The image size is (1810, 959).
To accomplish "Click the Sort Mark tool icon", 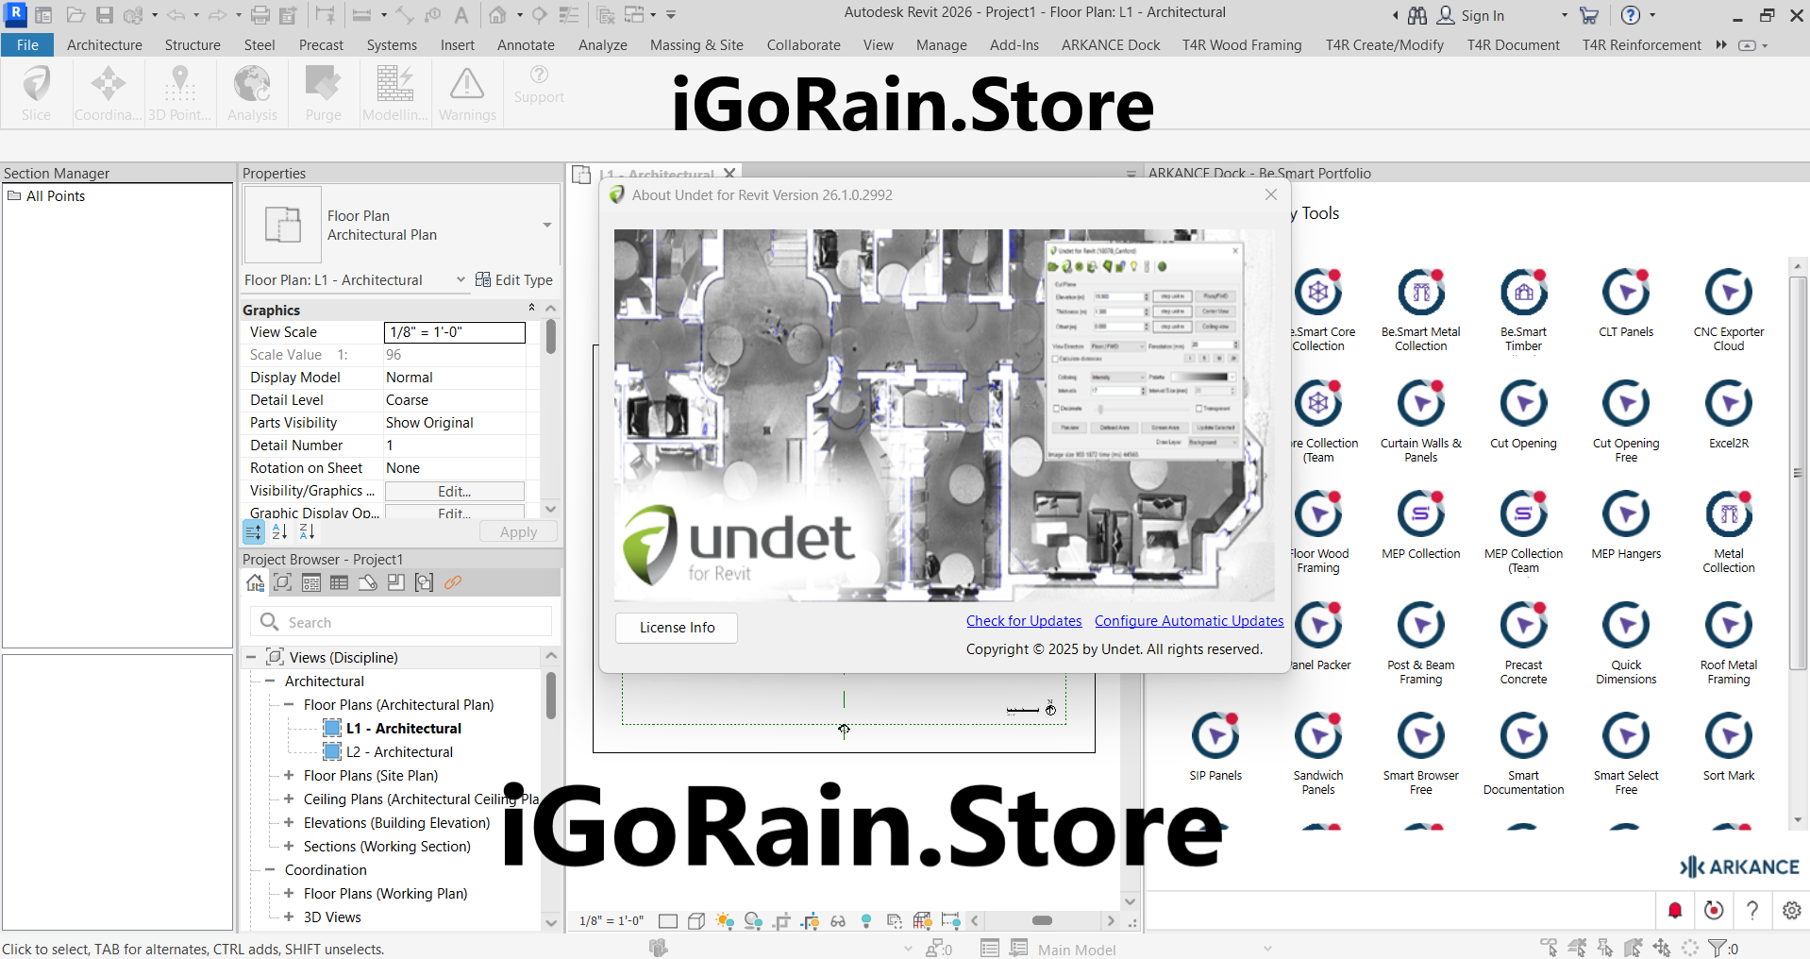I will point(1728,737).
